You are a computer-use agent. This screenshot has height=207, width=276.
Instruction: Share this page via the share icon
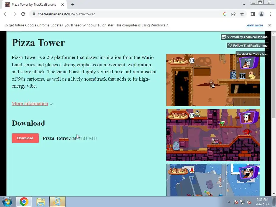click(233, 14)
